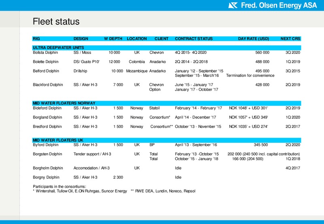Click the Belford Dolphin rig name
Image resolution: width=324 pixels, height=224 pixels.
click(46, 71)
